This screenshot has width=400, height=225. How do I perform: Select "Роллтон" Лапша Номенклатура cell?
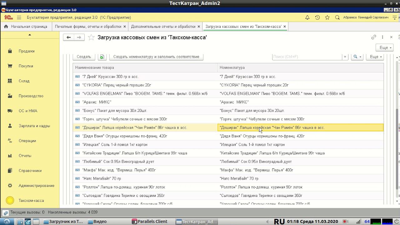300,187
